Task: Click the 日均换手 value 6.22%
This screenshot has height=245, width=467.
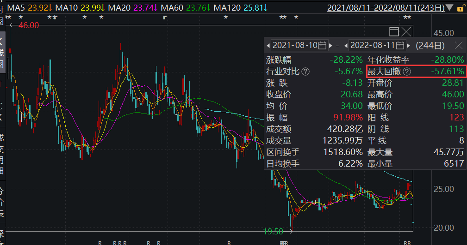Action: 350,164
